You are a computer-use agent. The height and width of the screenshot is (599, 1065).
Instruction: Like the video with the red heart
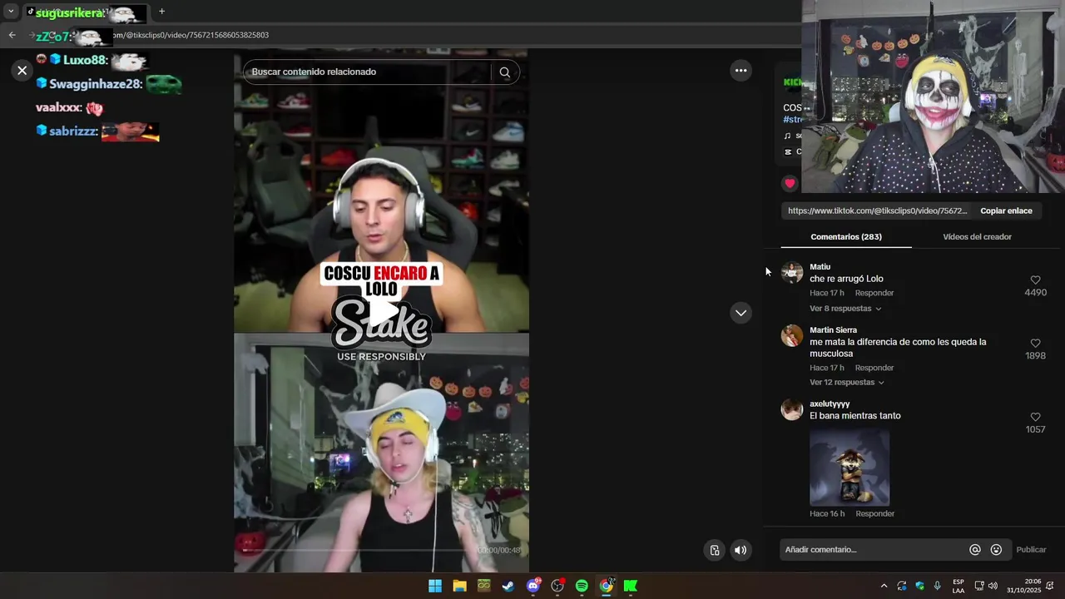[790, 183]
